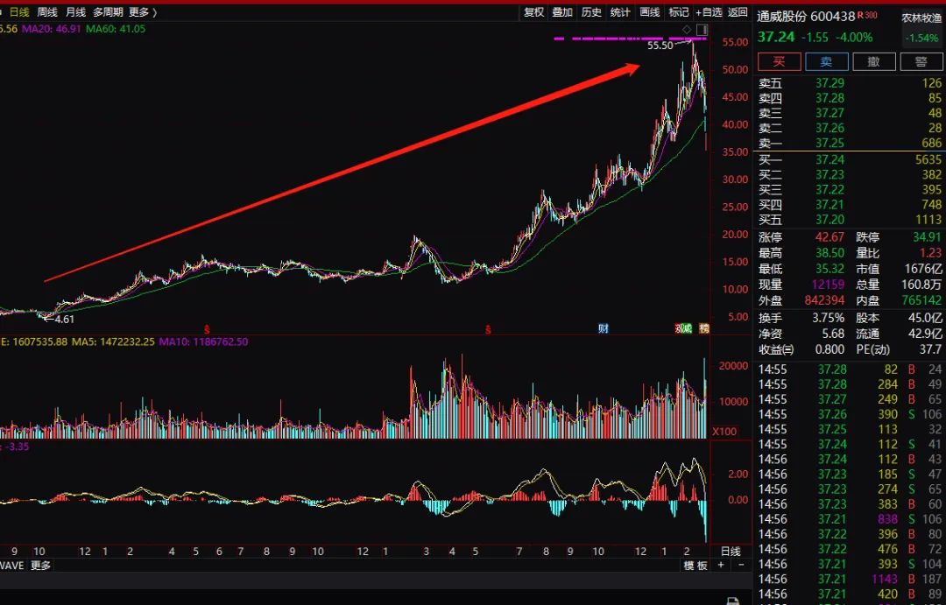
Task: Open 复权 price adjustment menu
Action: (x=534, y=12)
